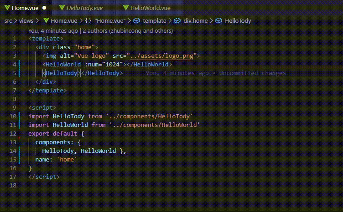Select views breadcrumb segment

click(x=26, y=21)
